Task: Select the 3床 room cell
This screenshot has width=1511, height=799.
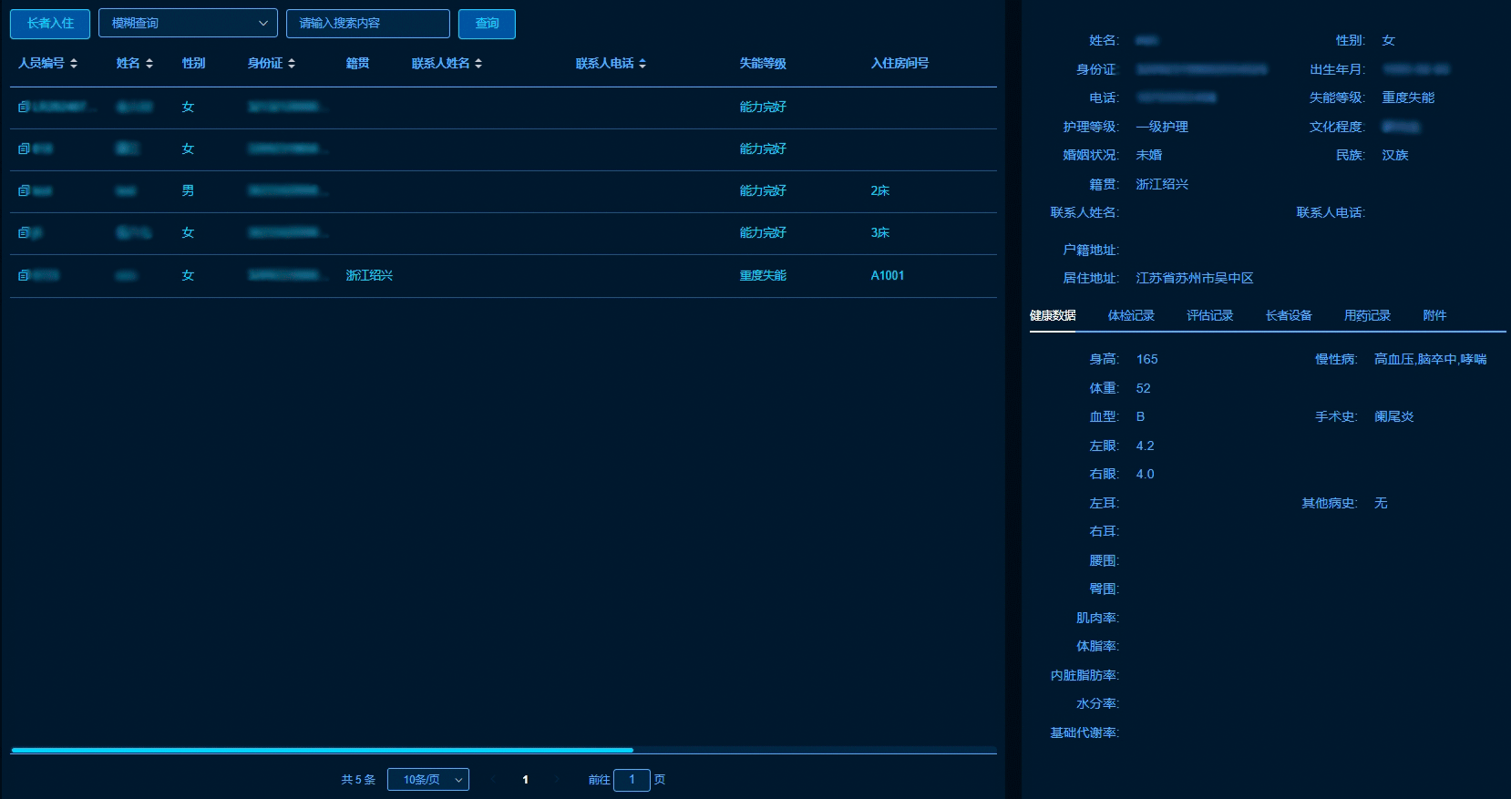Action: pos(880,232)
